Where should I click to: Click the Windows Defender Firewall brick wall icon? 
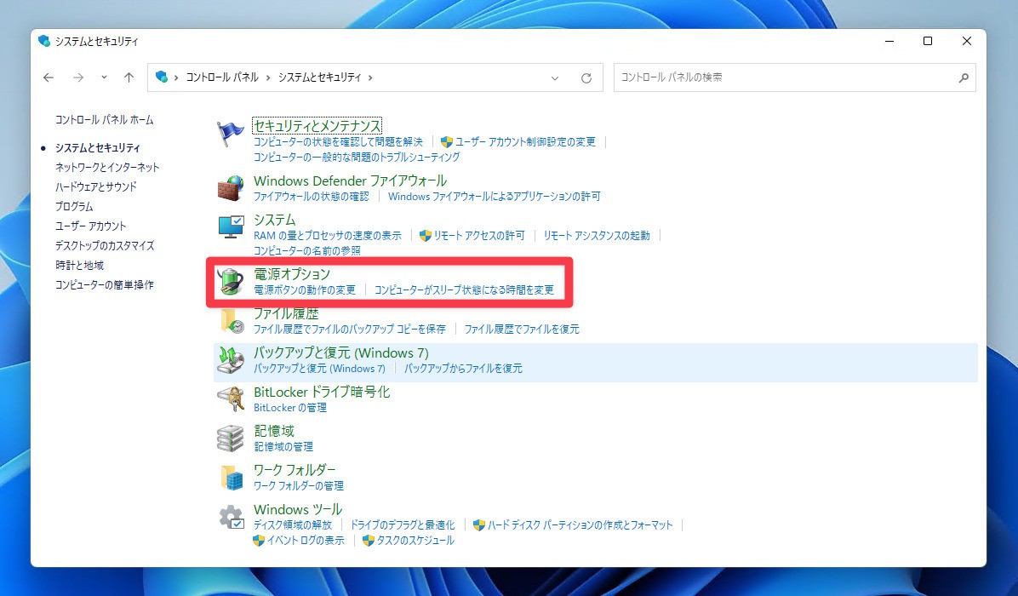click(x=231, y=188)
